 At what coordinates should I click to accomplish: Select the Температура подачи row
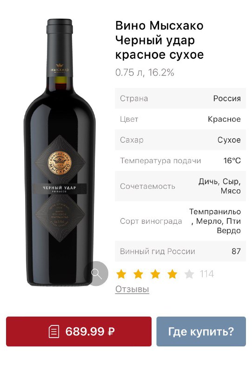(x=180, y=160)
